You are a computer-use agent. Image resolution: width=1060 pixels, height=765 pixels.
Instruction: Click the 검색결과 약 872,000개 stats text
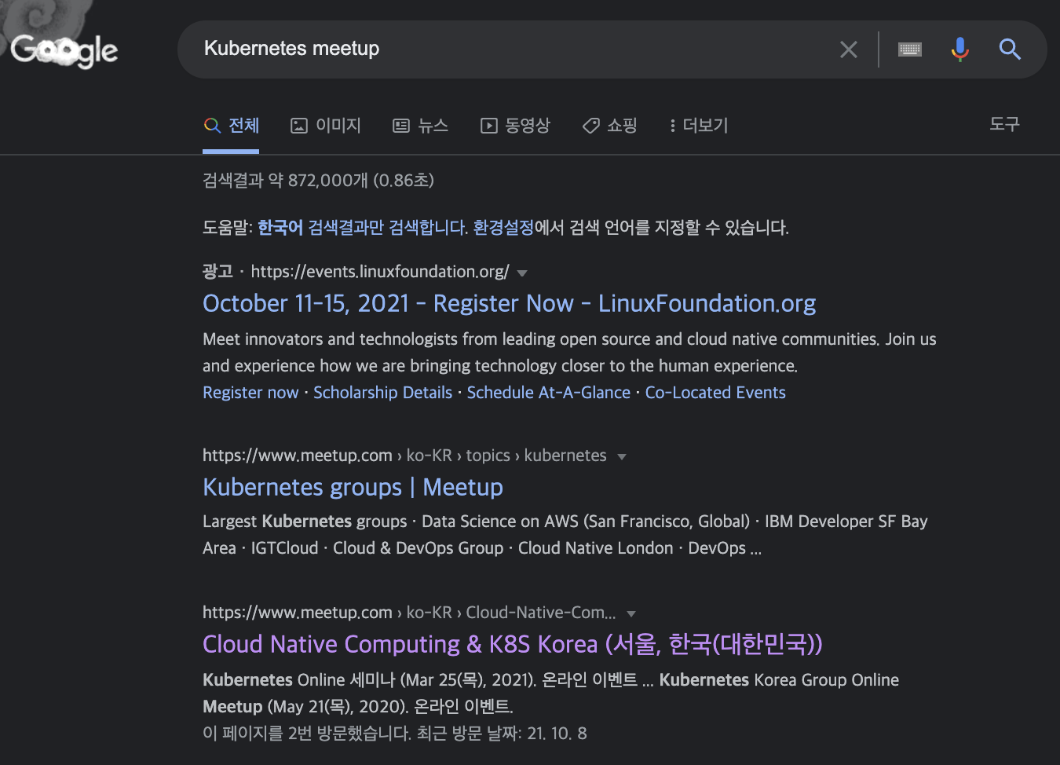318,181
